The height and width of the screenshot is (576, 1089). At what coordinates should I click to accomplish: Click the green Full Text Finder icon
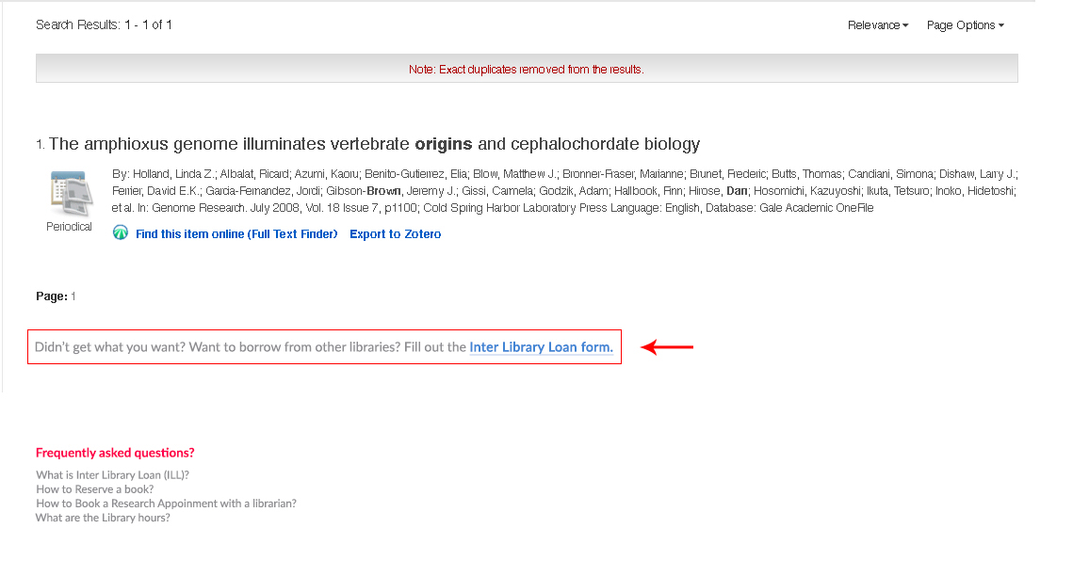(x=121, y=233)
